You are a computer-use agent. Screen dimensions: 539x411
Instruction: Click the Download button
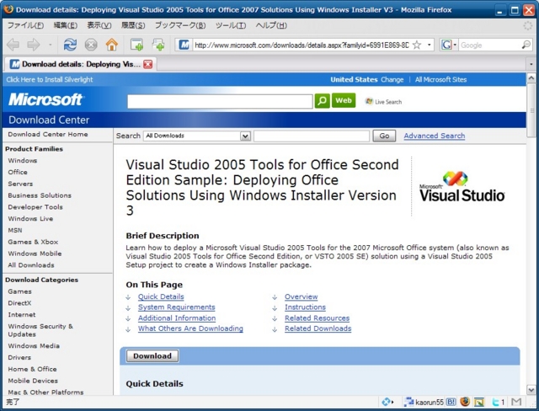[x=152, y=356]
